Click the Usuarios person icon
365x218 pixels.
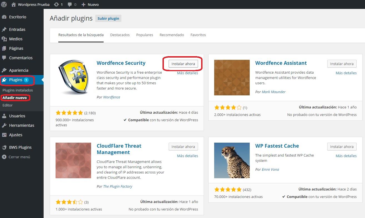click(4, 116)
